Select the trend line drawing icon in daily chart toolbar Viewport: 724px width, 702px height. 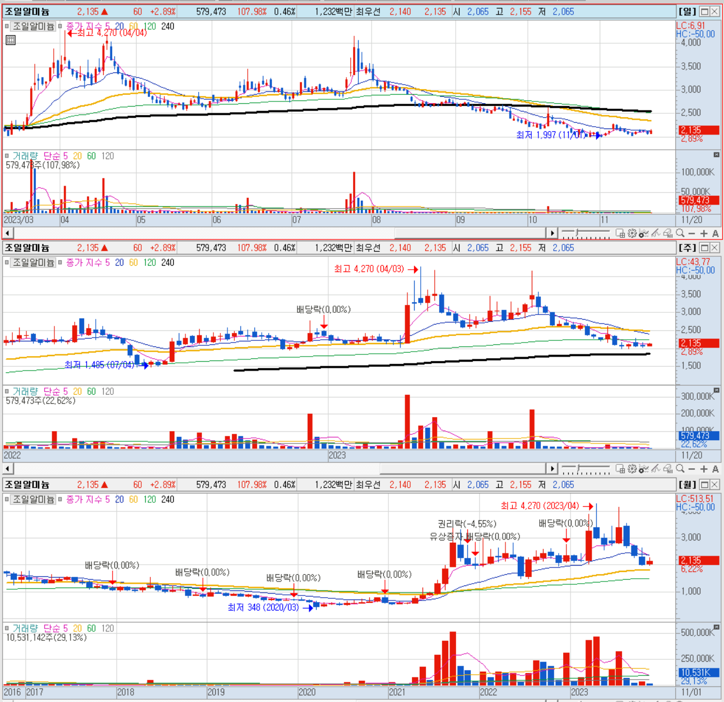pos(656,233)
